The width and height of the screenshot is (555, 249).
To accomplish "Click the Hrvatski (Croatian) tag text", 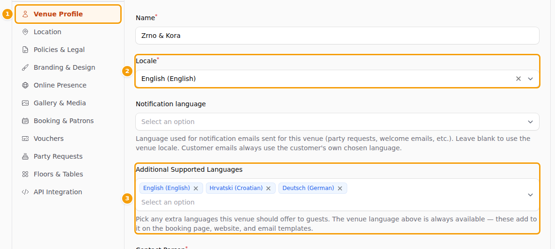I will pos(236,188).
